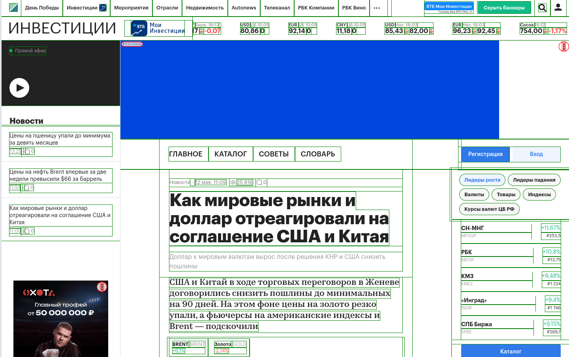The width and height of the screenshot is (569, 357).
Task: Click the ad menu icon on blue banner
Action: pyautogui.click(x=563, y=46)
